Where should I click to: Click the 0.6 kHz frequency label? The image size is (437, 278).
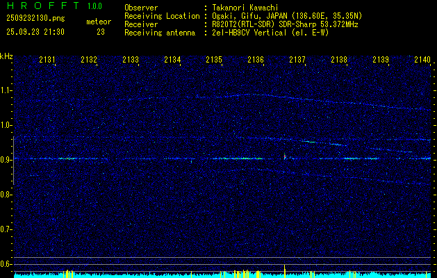point(6,264)
